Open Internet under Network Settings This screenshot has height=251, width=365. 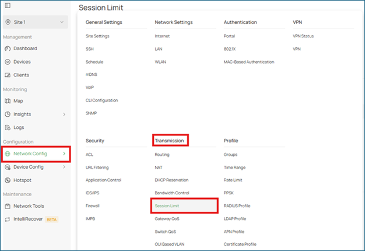[x=162, y=36]
